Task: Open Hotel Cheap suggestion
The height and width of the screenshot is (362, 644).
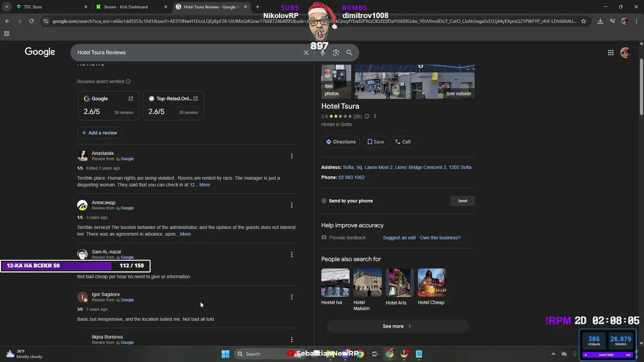Action: pyautogui.click(x=432, y=287)
